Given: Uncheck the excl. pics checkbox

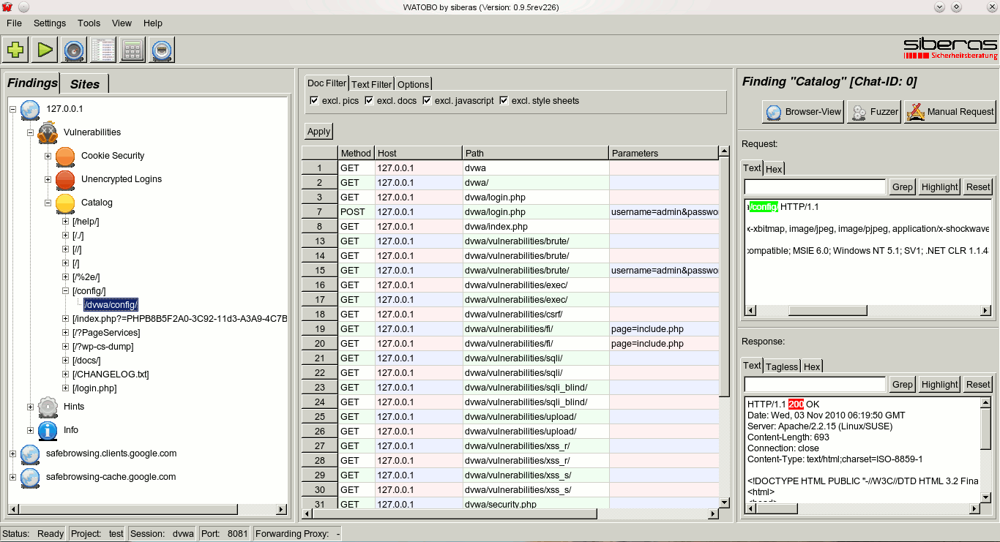Looking at the screenshot, I should 314,101.
